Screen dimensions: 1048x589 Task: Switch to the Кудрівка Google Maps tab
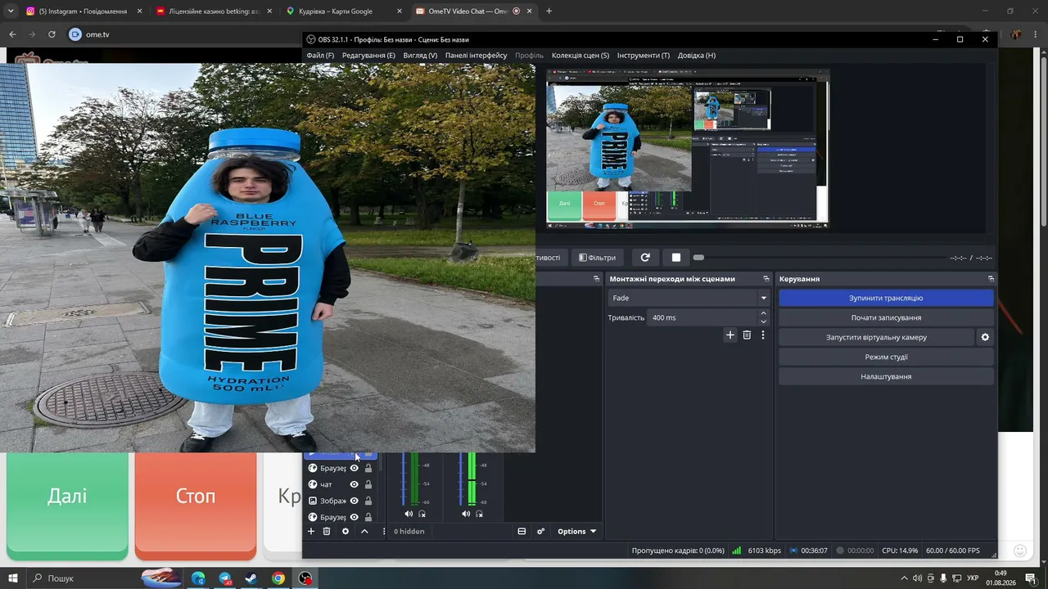344,11
